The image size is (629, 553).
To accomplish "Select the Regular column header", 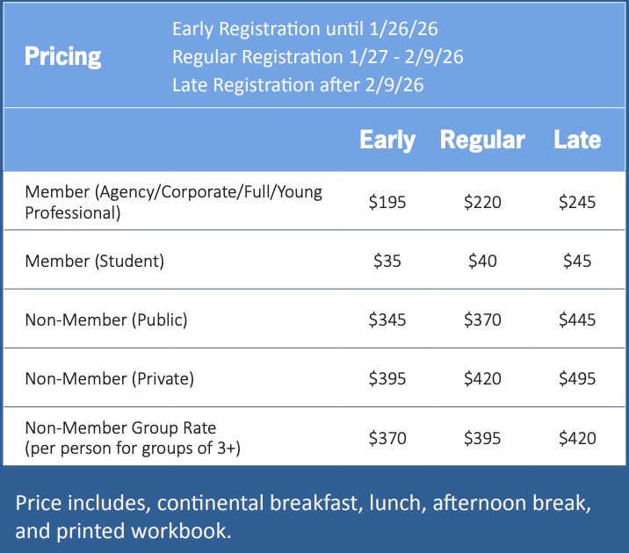I will coord(482,140).
